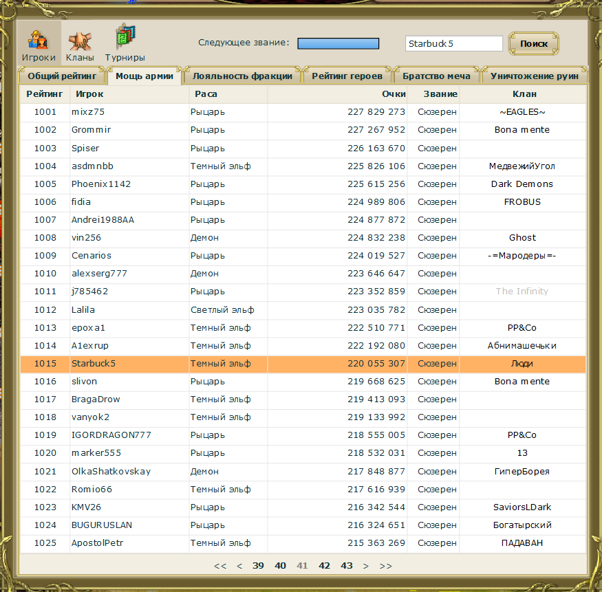Image resolution: width=602 pixels, height=592 pixels.
Task: Switch to Братство меча tab
Action: click(436, 76)
